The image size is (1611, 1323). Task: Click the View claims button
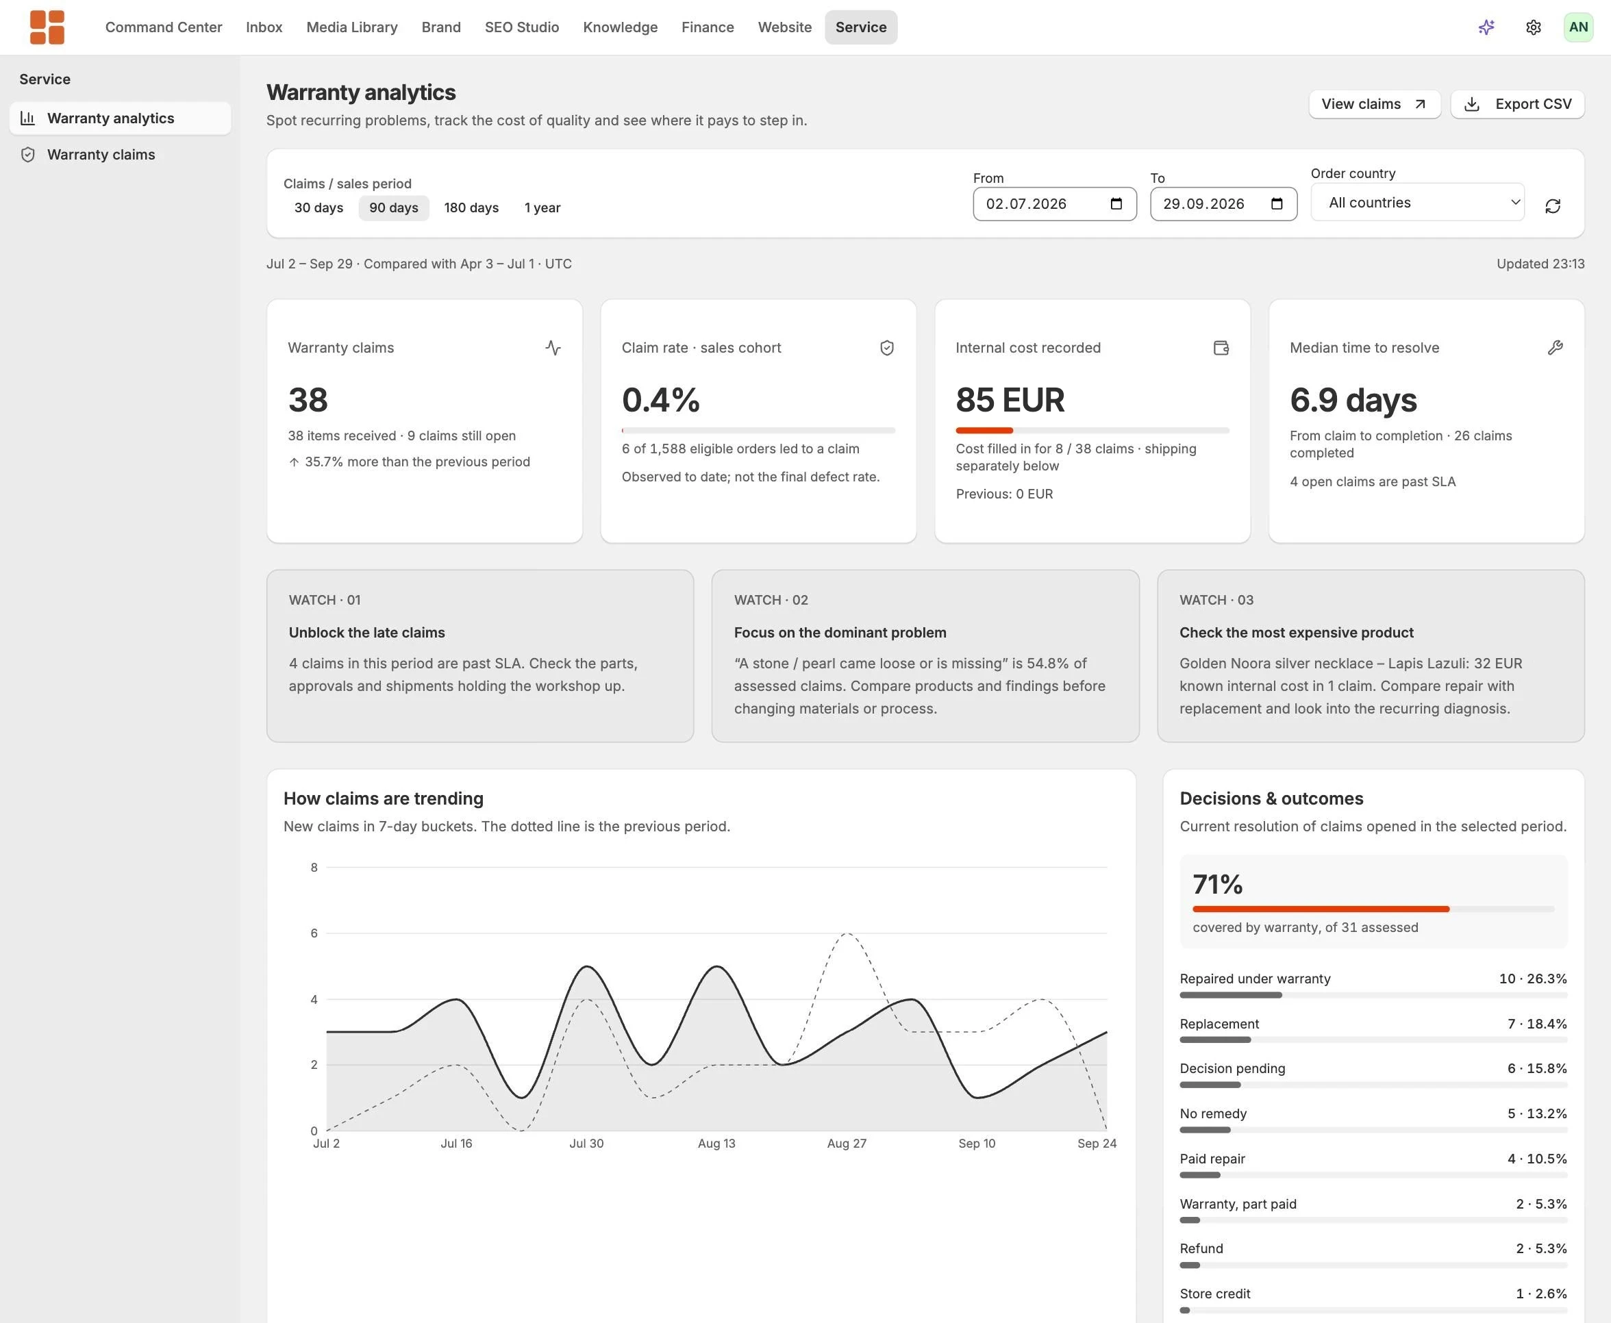click(1375, 104)
